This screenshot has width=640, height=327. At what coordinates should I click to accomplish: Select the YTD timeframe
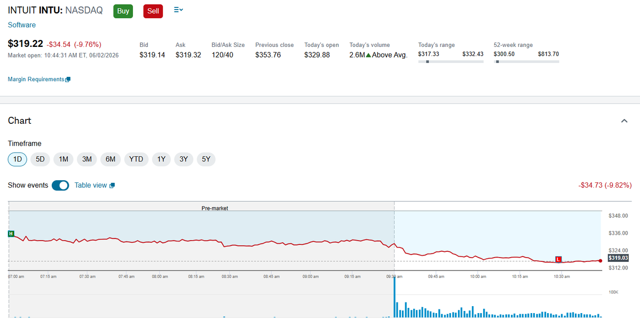click(x=136, y=159)
